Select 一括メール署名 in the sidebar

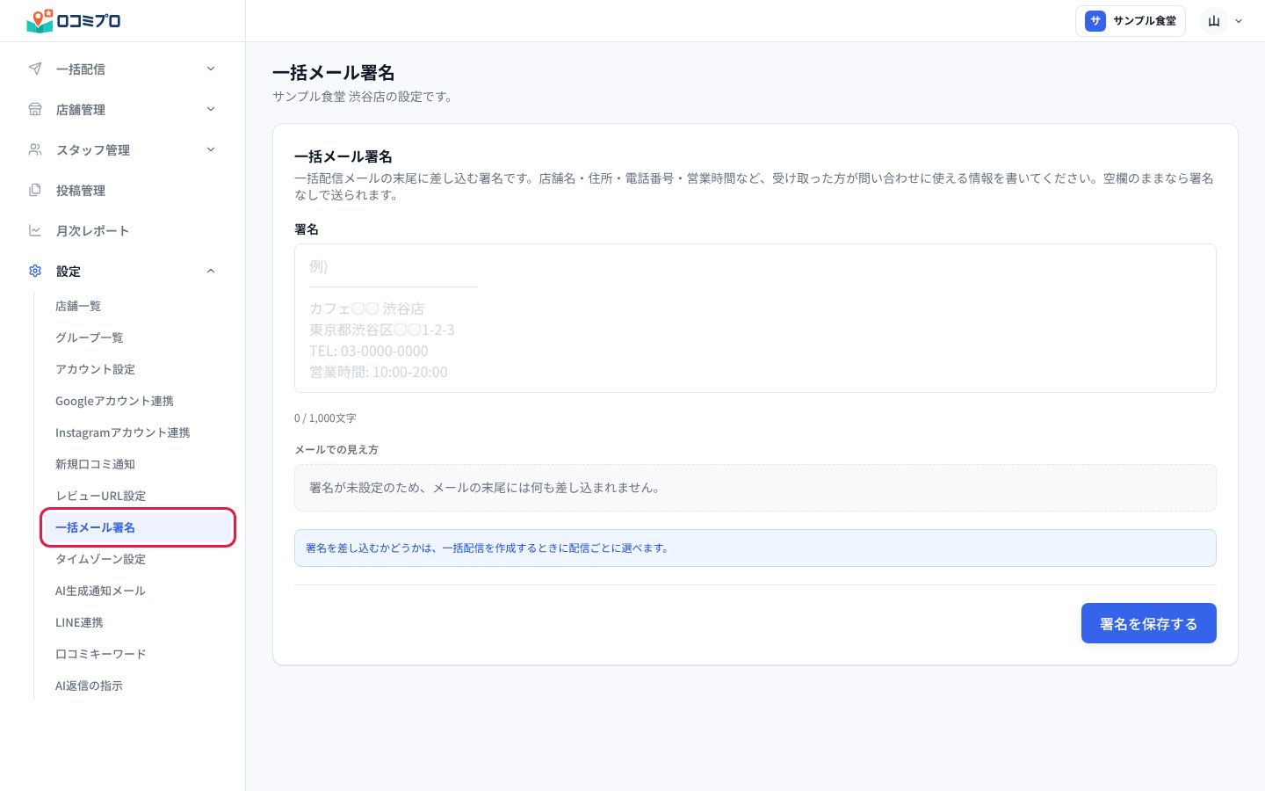pos(138,527)
